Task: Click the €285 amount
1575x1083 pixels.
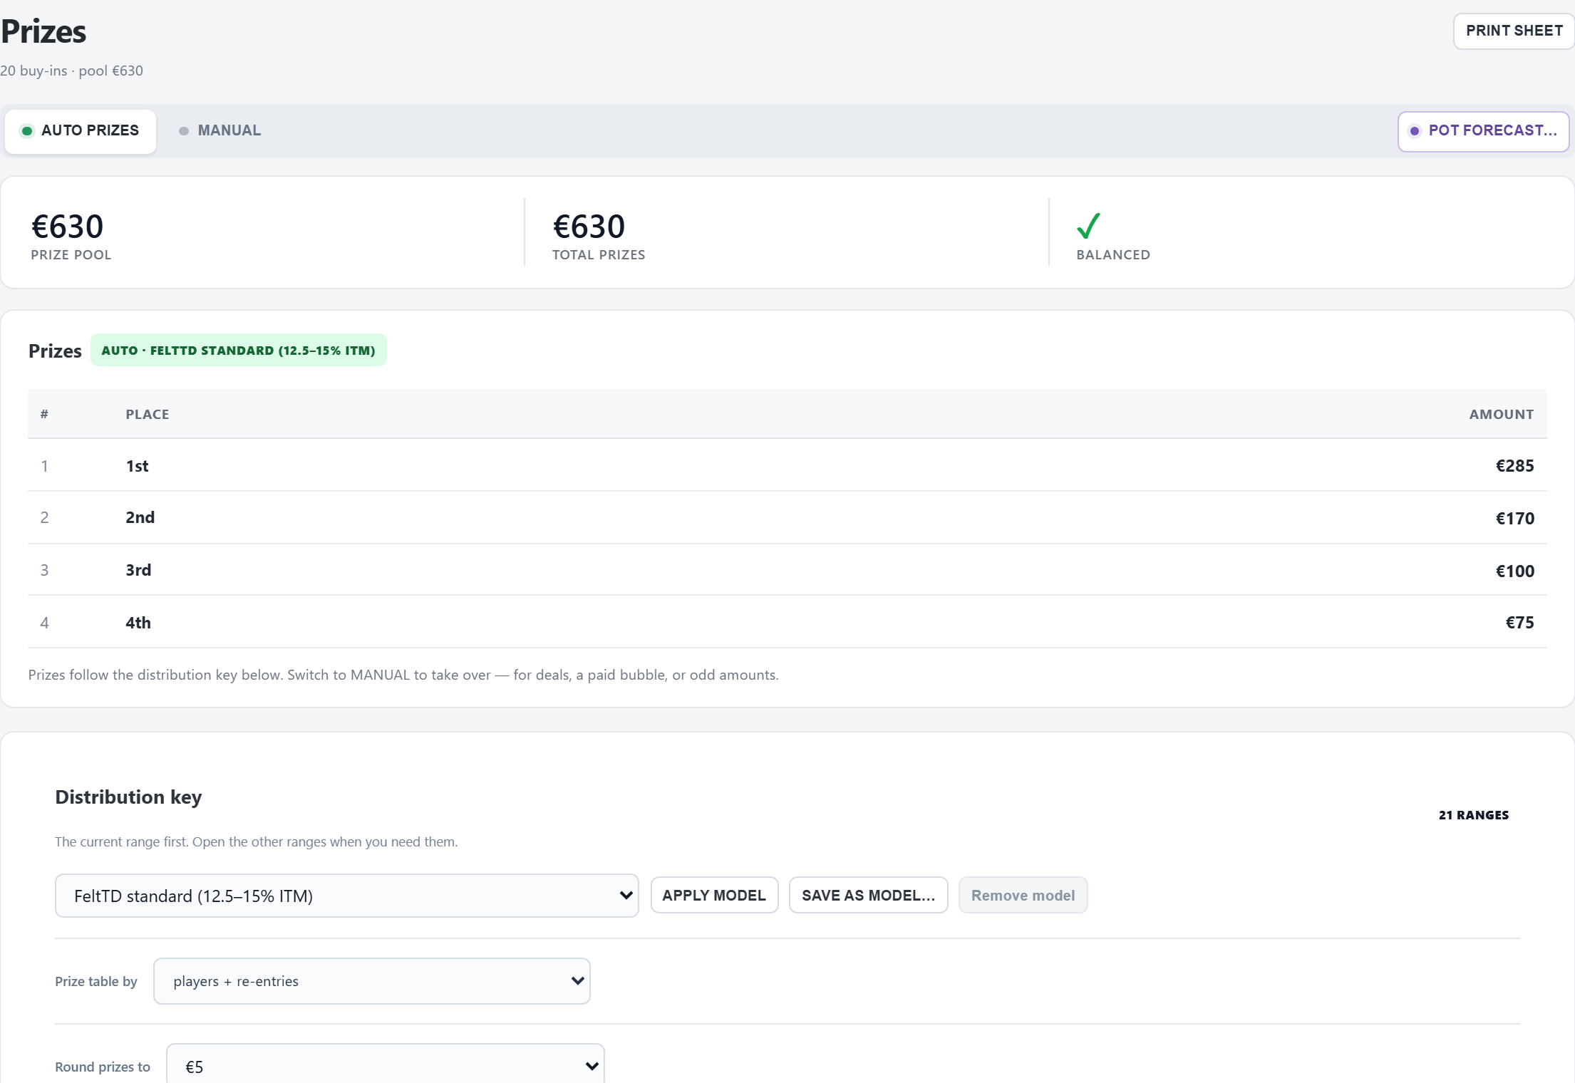Action: [1514, 466]
